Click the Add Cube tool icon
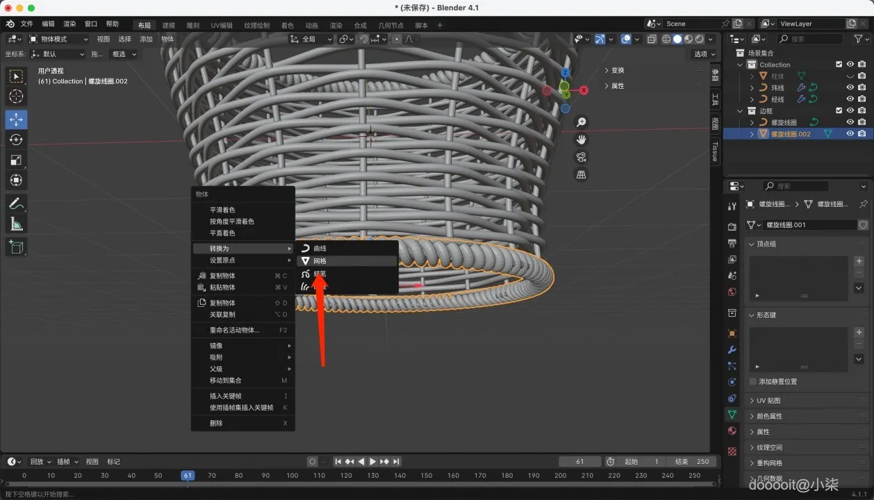Screen dimensions: 874x500 (x=16, y=247)
